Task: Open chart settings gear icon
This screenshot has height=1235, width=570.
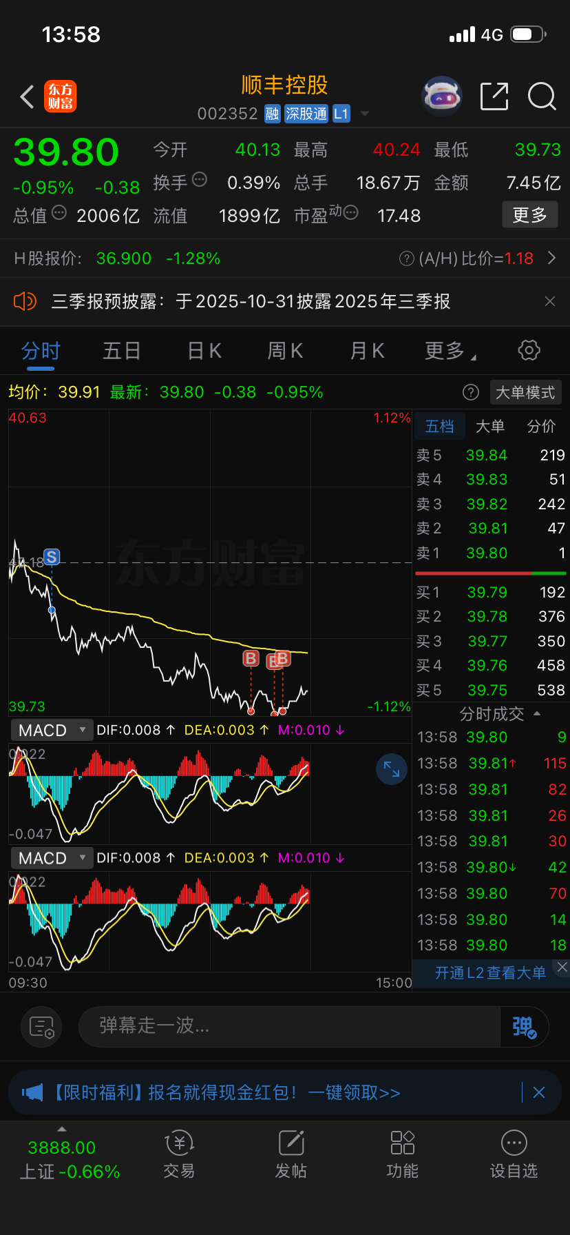Action: (529, 350)
